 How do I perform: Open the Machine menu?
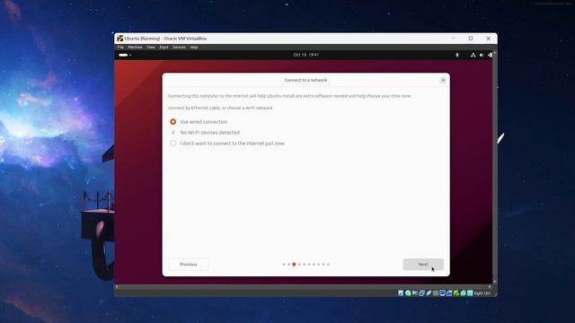(x=135, y=48)
